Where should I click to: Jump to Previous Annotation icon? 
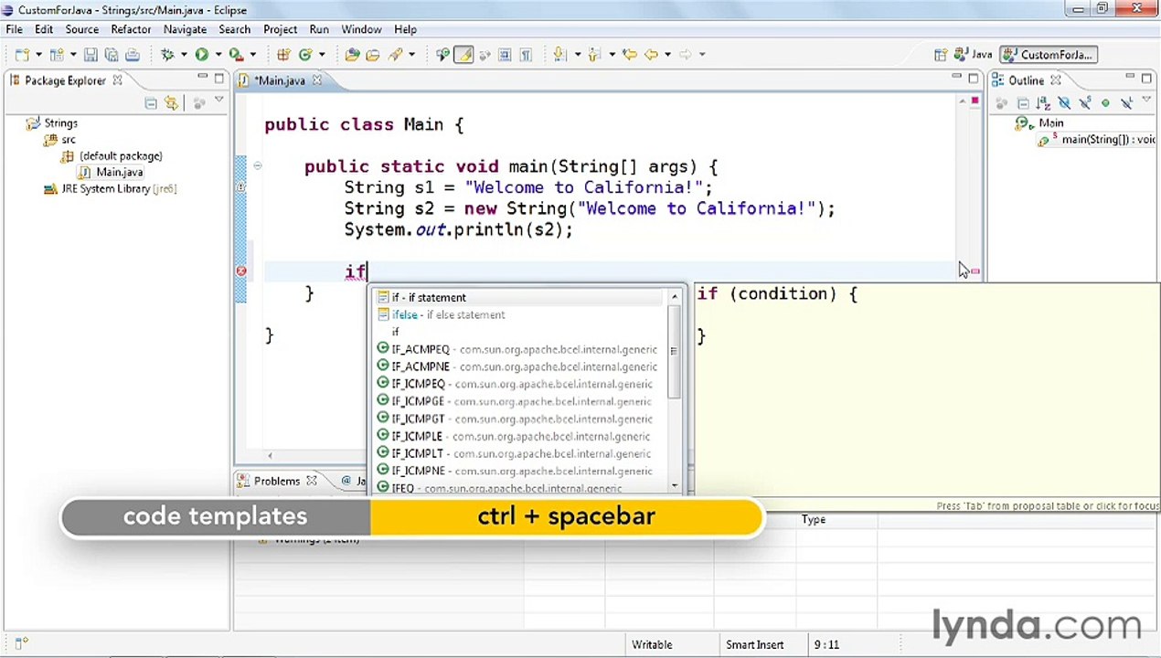596,55
